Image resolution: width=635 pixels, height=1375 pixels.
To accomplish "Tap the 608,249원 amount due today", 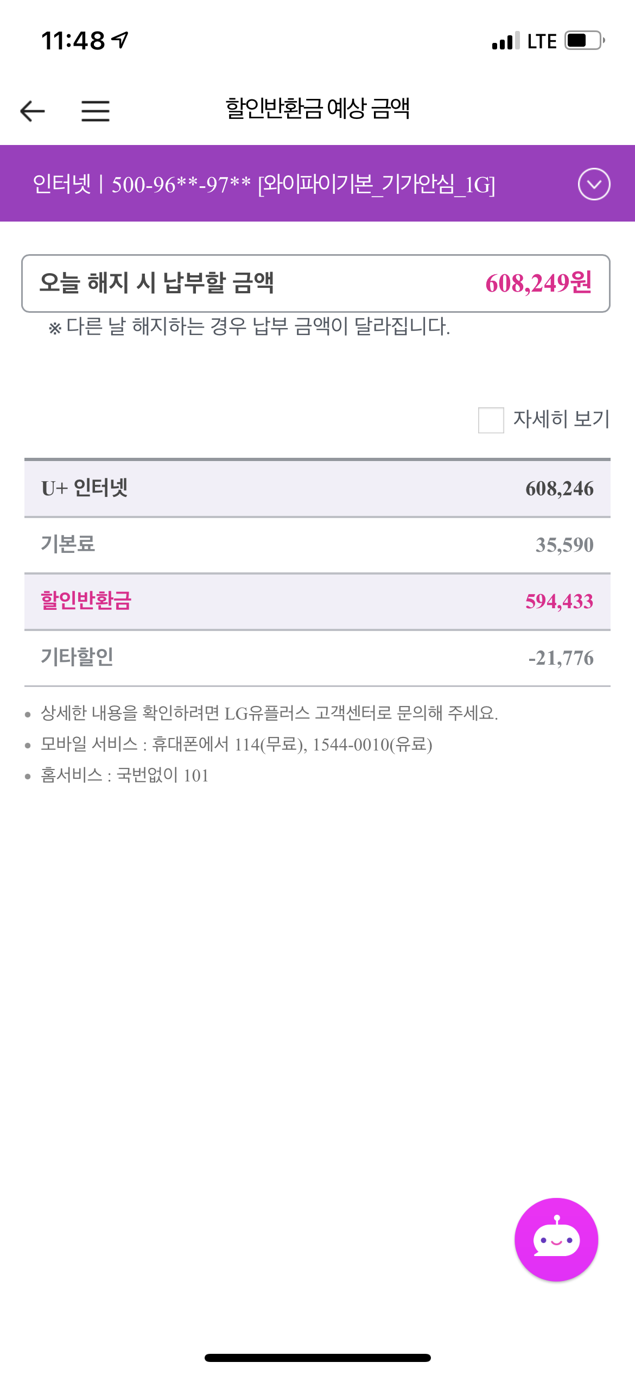I will 538,283.
